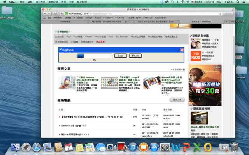249x155 pixels.
Task: Open Bluetooth menu bar icon
Action: pos(177,2)
